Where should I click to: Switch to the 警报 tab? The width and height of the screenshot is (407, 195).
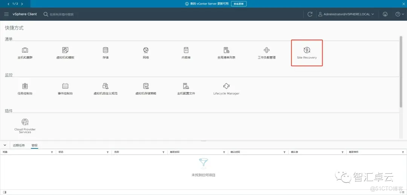(x=35, y=145)
